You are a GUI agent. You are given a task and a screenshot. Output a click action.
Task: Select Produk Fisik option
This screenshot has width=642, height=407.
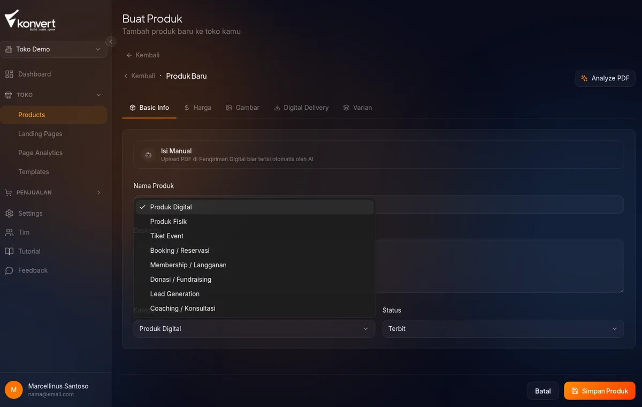[255, 221]
